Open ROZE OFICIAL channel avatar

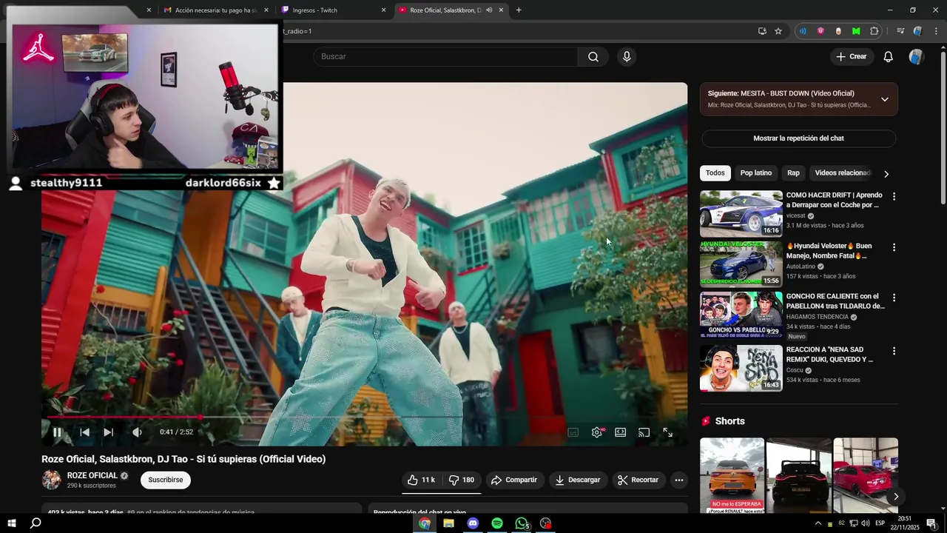[51, 480]
